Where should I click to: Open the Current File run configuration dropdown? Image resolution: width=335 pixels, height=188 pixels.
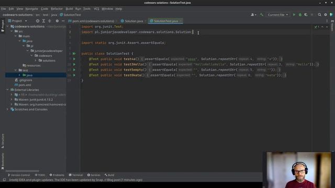click(x=278, y=15)
